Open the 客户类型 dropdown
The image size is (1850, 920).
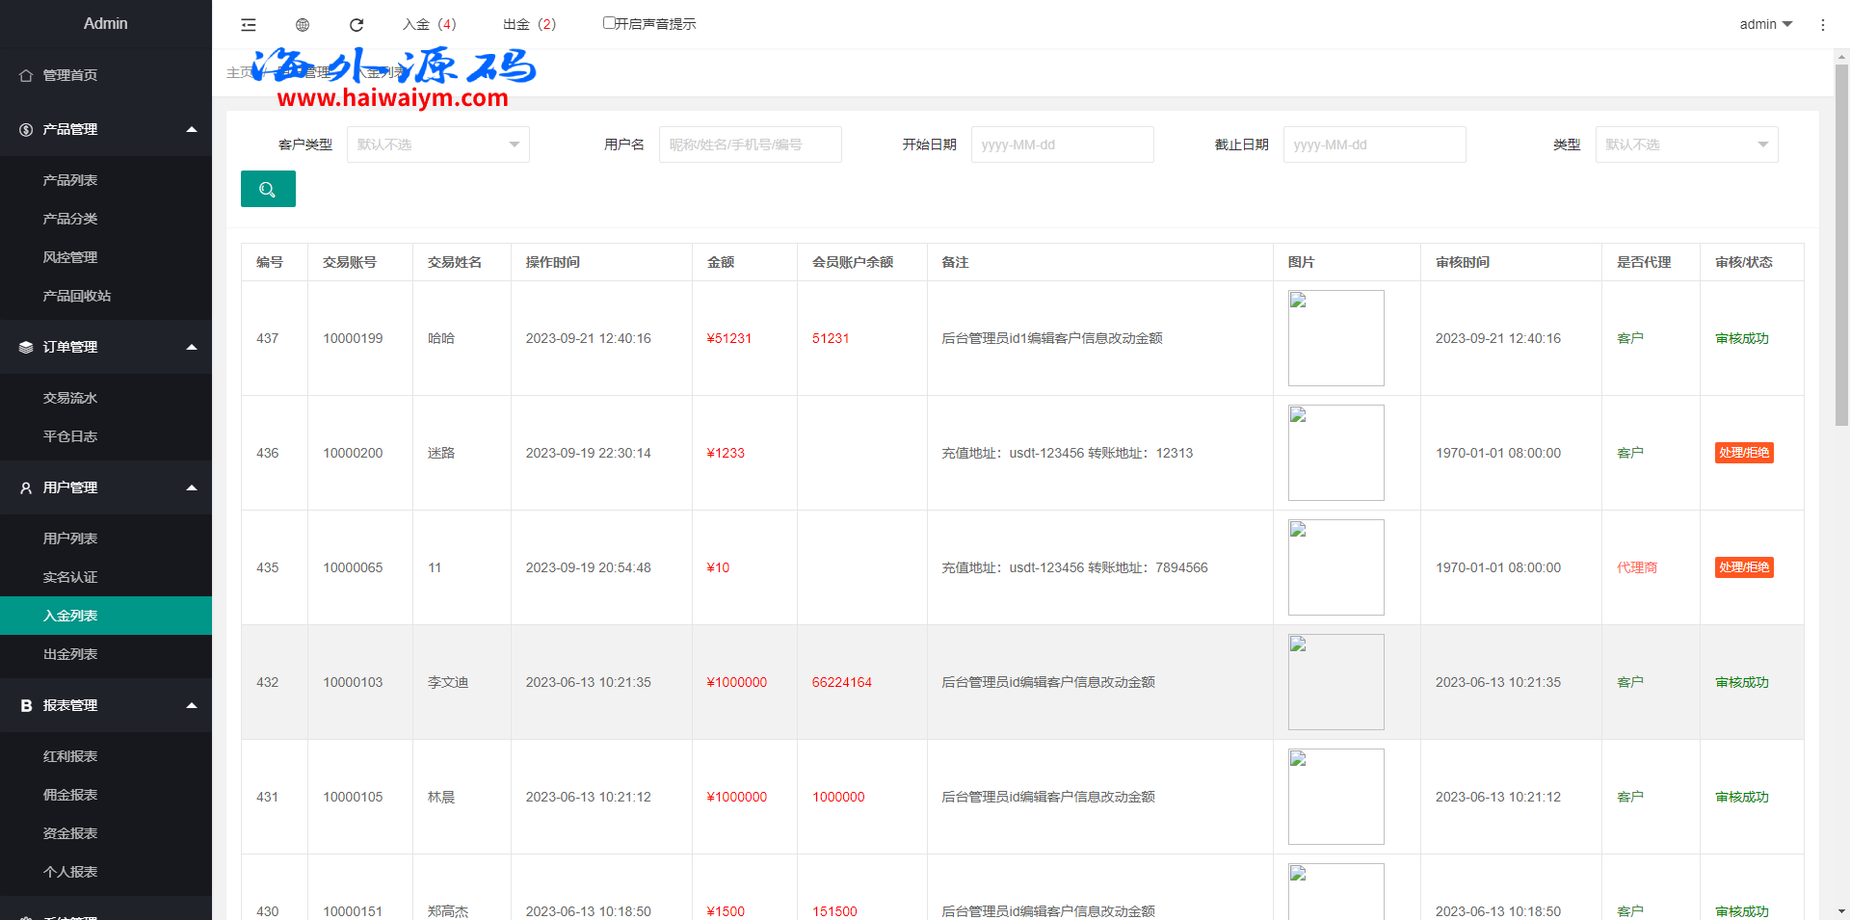pyautogui.click(x=437, y=145)
